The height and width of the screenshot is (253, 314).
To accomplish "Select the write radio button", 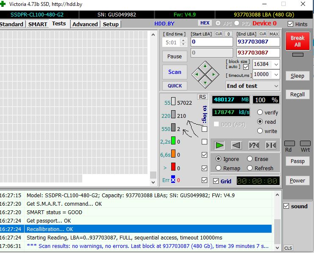I will click(x=260, y=131).
